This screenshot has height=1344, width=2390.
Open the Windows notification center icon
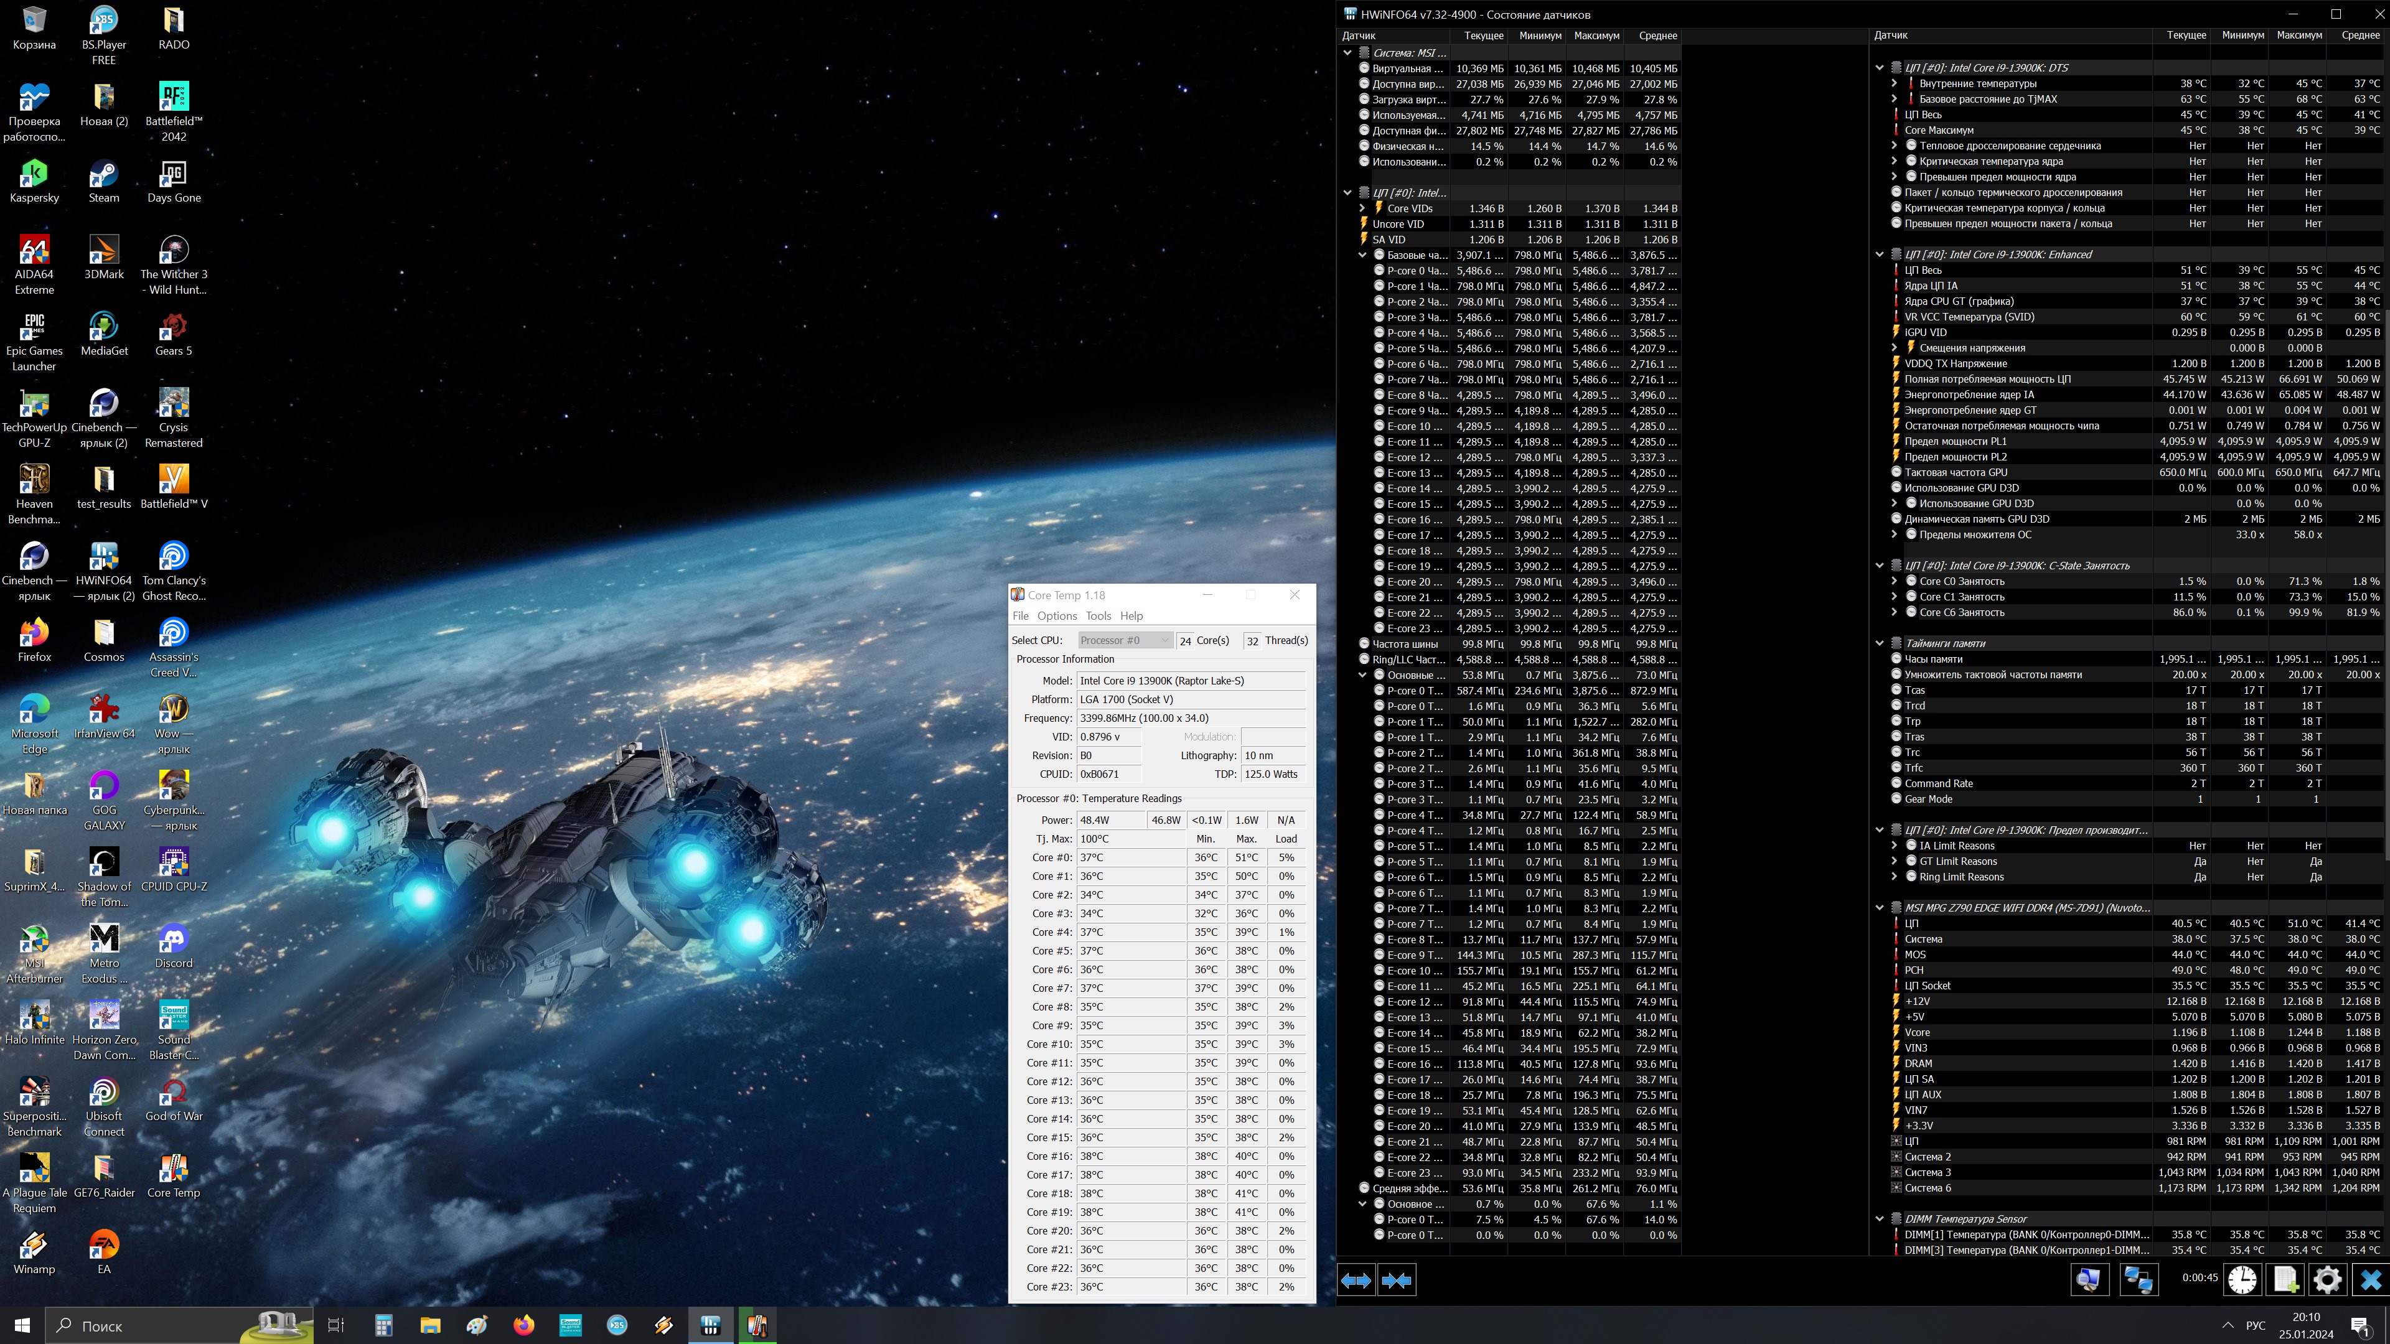2361,1325
